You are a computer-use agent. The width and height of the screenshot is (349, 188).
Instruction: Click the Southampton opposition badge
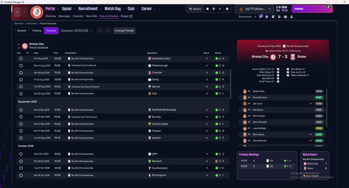click(x=150, y=168)
